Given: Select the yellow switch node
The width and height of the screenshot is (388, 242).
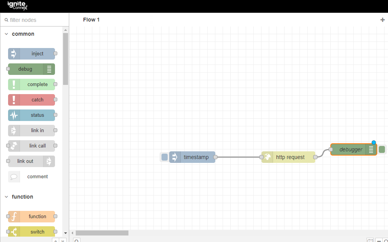Looking at the screenshot, I should [32, 232].
